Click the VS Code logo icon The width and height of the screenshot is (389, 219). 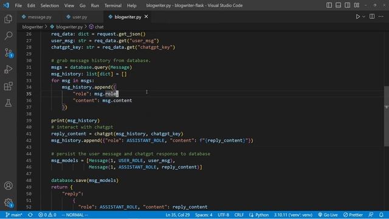(x=6, y=5)
